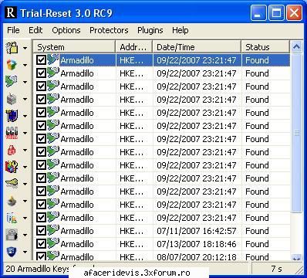Viewport: 307px width, 278px height.
Task: Open dropdown arrow beside multicolored key puzzle icon
Action: pyautogui.click(x=25, y=167)
